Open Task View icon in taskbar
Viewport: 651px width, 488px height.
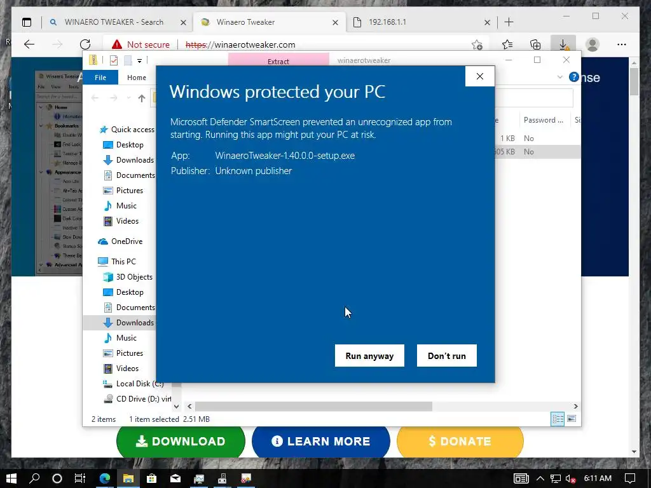[x=80, y=478]
